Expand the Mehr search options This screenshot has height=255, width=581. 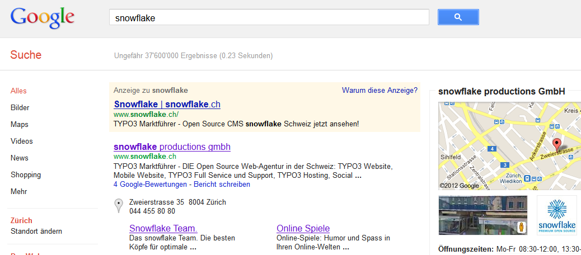click(x=19, y=191)
